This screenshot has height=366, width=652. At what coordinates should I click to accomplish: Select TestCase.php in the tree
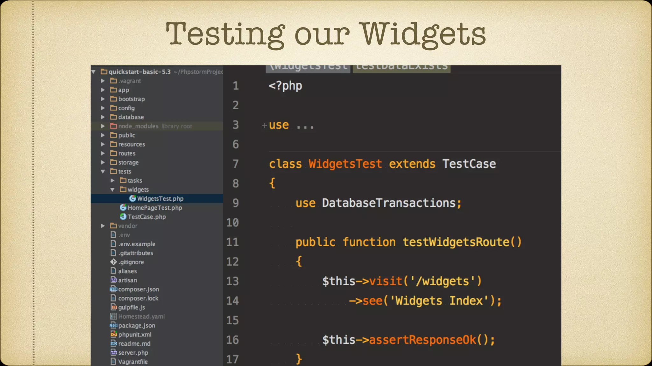[x=147, y=217]
